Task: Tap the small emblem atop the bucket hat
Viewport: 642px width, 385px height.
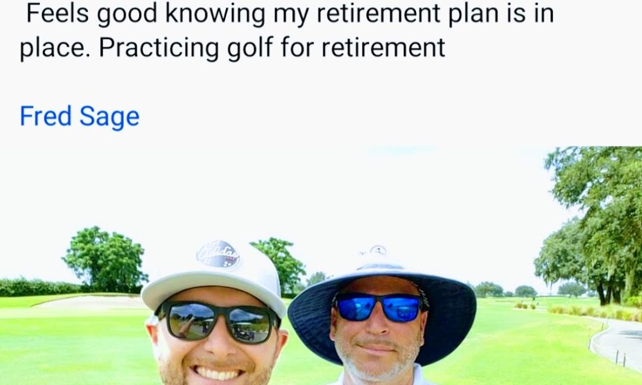Action: (377, 250)
